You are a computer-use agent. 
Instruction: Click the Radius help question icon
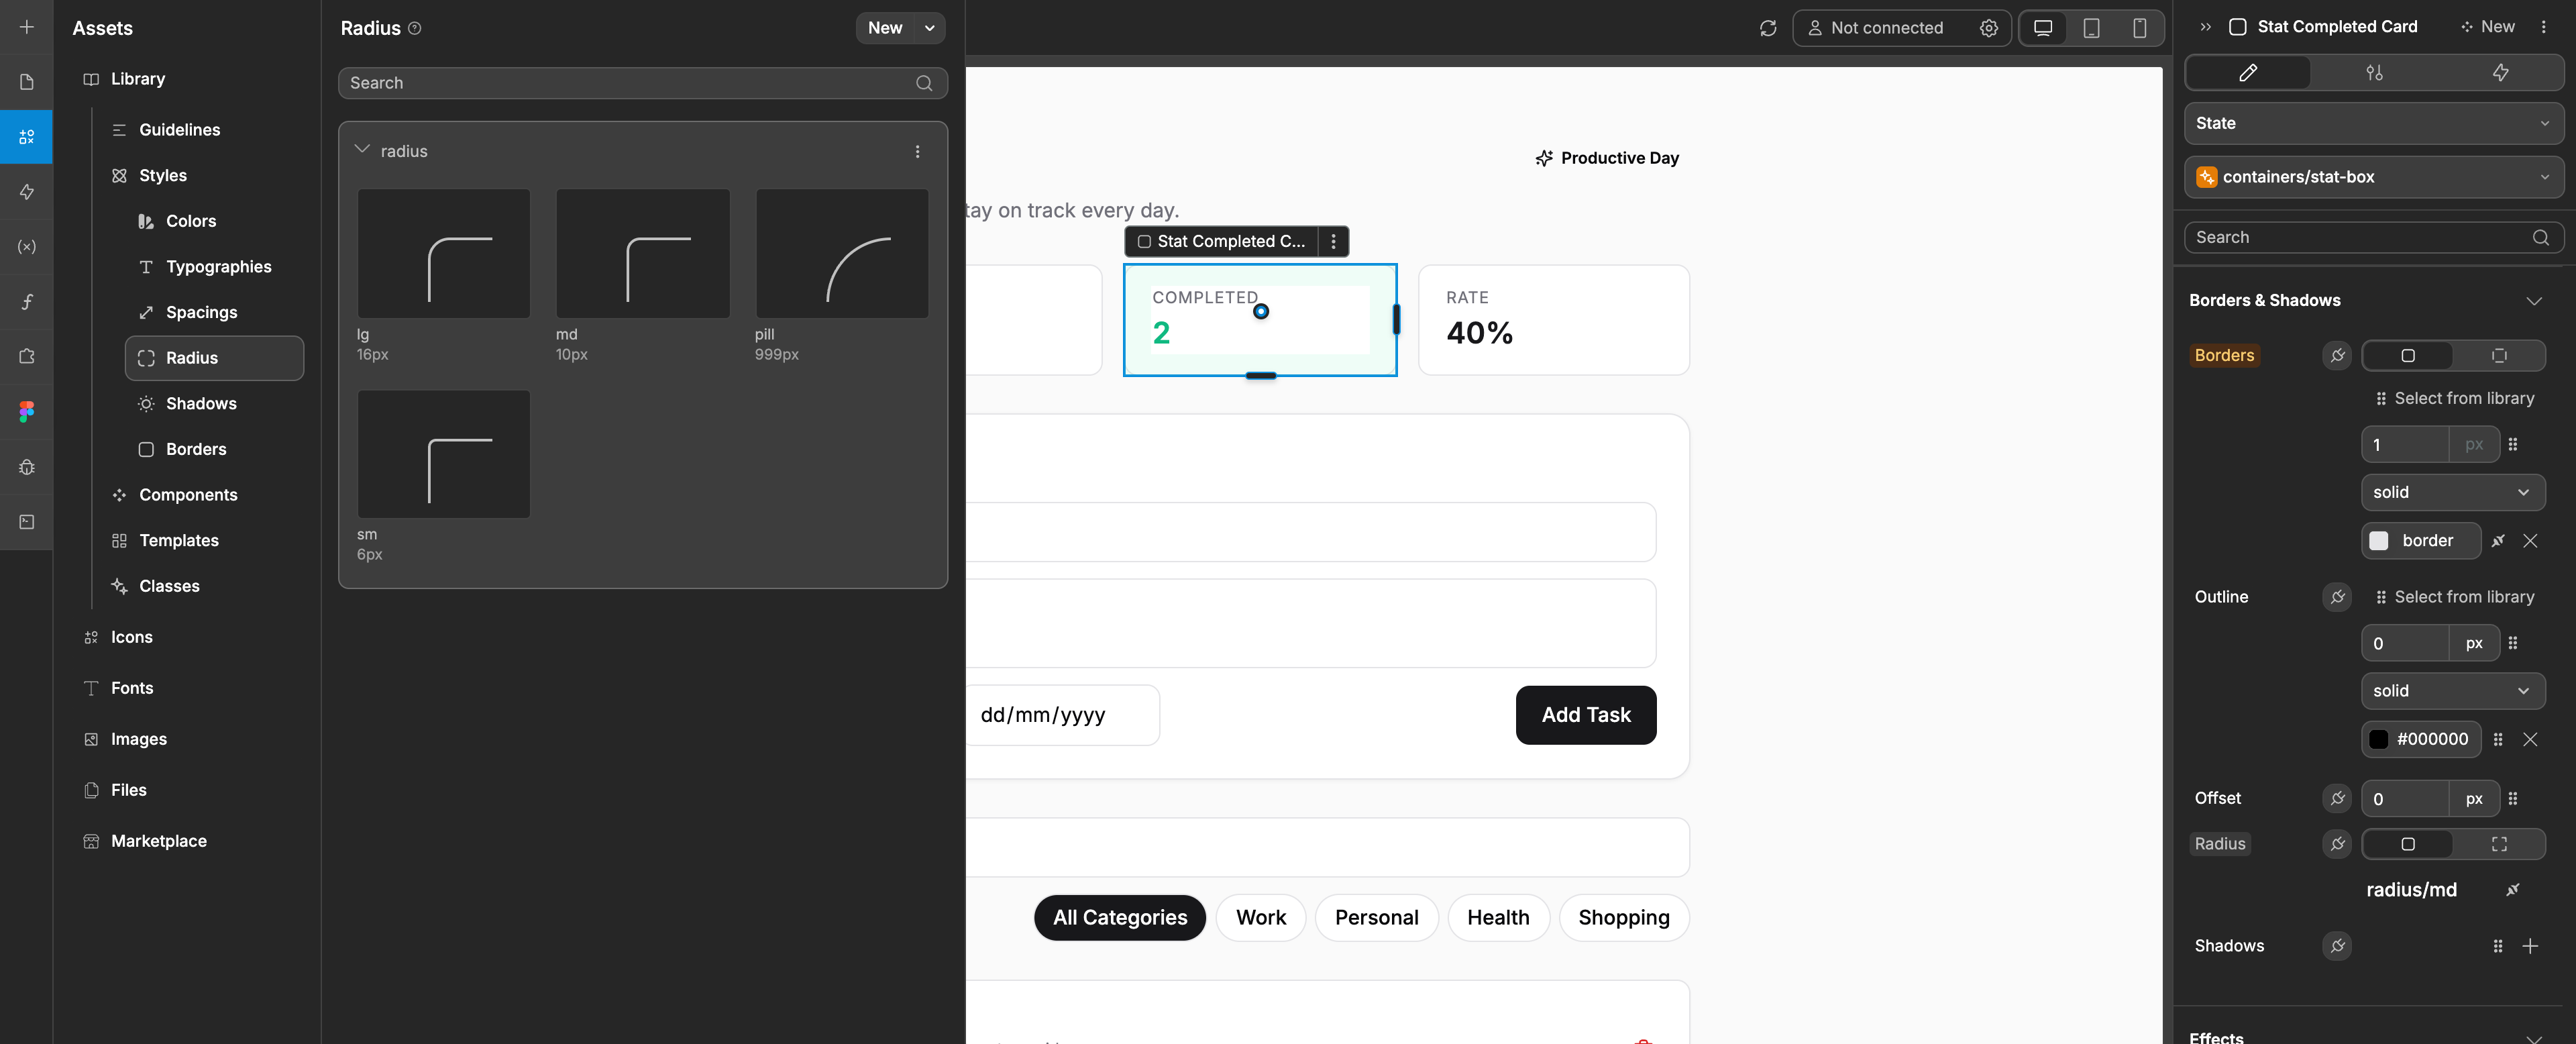coord(415,28)
